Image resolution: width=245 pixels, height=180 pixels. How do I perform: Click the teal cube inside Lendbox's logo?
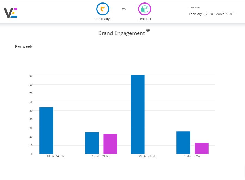144,9
